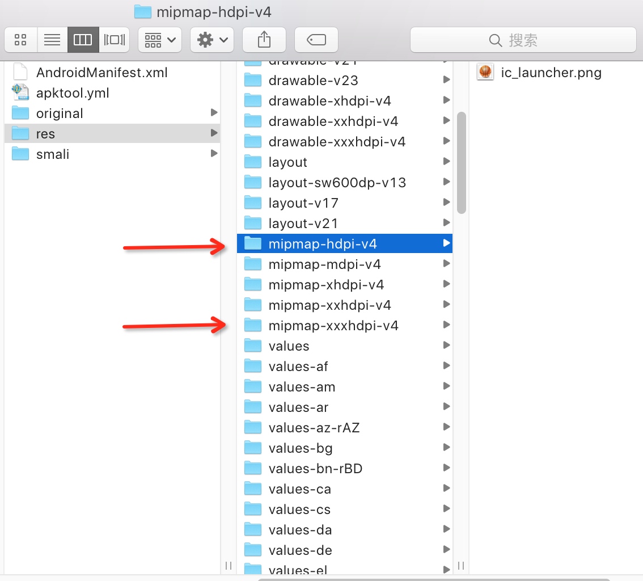Click the second column resize handle
The width and height of the screenshot is (643, 581).
pos(461,566)
